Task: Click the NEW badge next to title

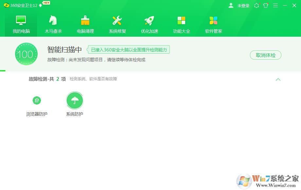Action: pyautogui.click(x=46, y=3)
